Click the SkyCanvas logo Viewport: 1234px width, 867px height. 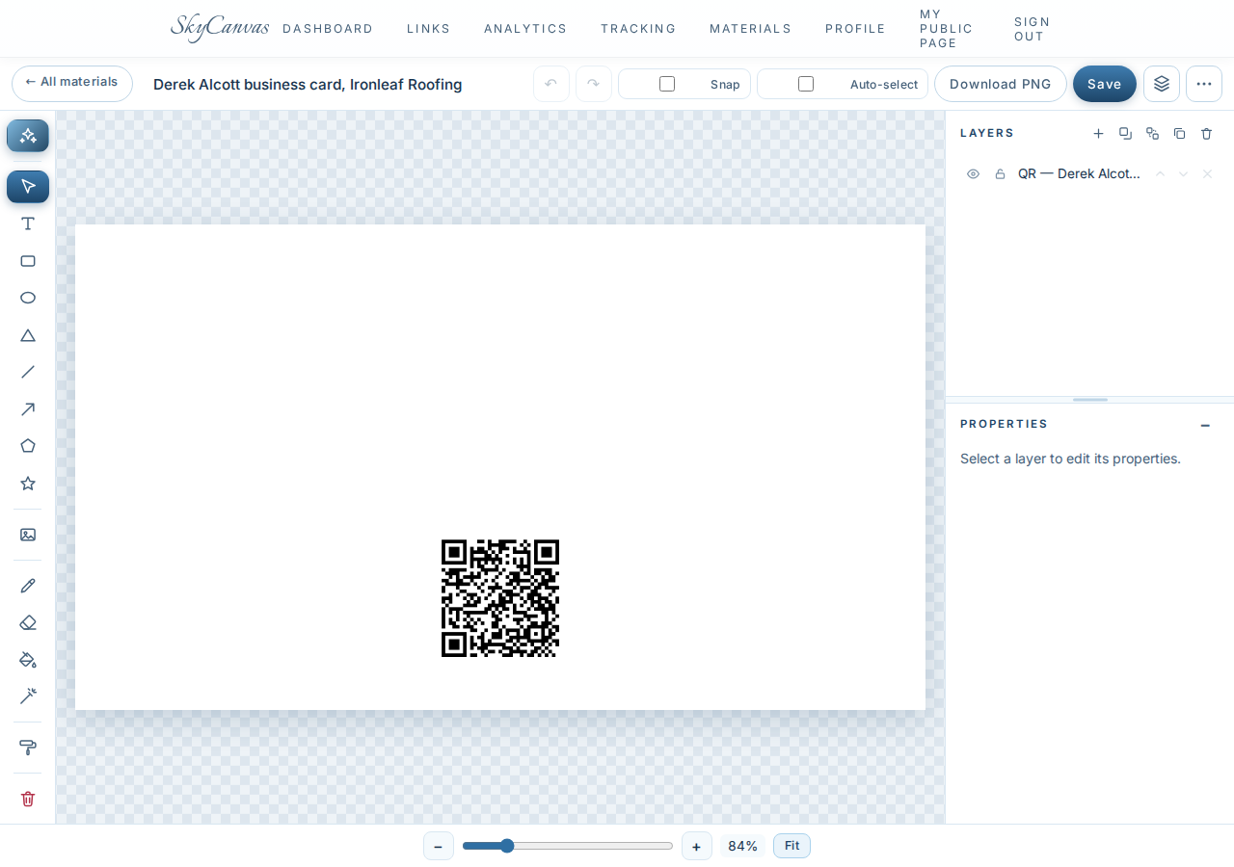[x=220, y=28]
